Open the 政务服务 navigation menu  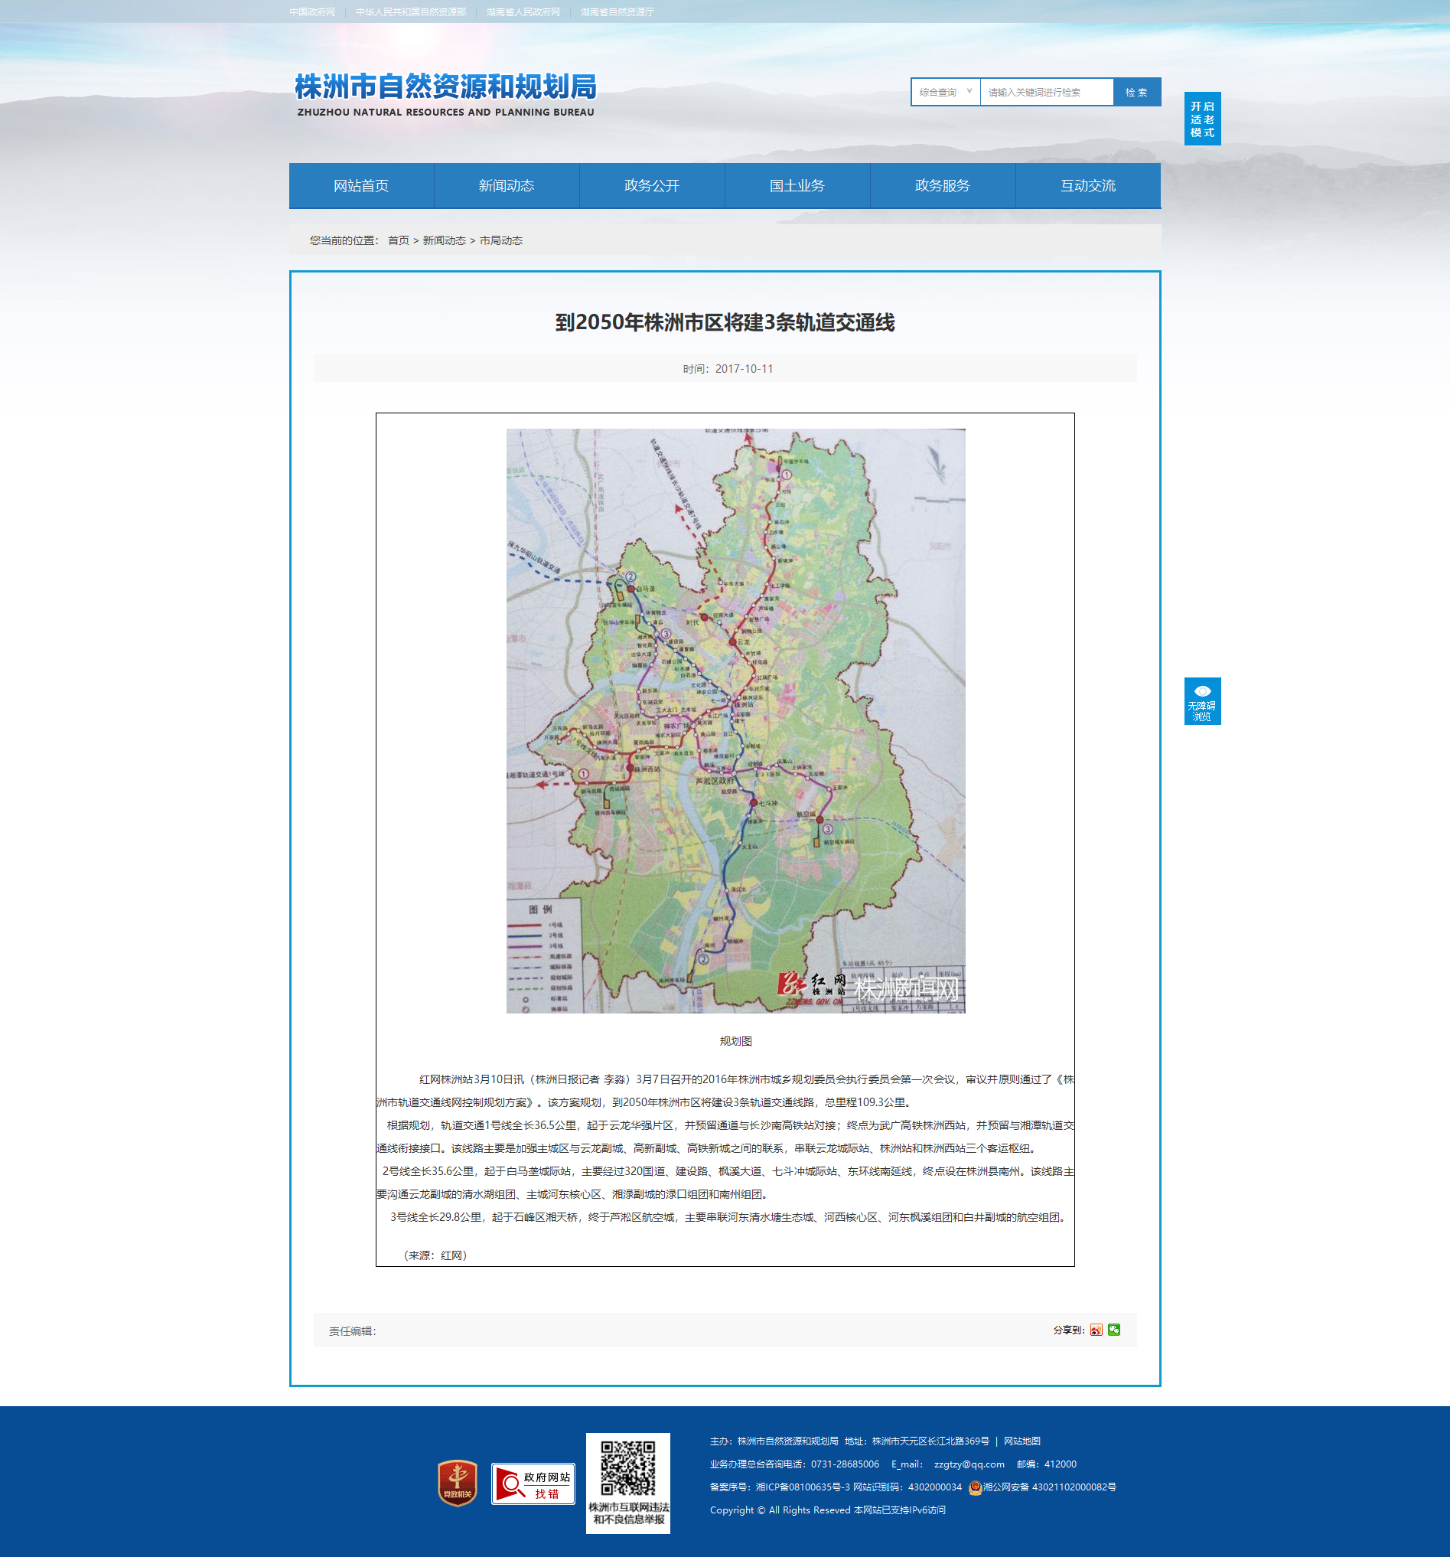pyautogui.click(x=943, y=185)
